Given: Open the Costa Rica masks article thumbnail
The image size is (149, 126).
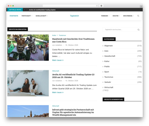Looking at the screenshot, I should coord(28,48).
